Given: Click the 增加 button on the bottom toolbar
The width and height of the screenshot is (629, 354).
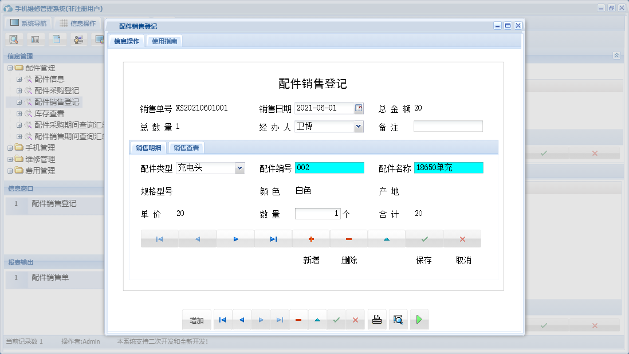Looking at the screenshot, I should point(196,320).
